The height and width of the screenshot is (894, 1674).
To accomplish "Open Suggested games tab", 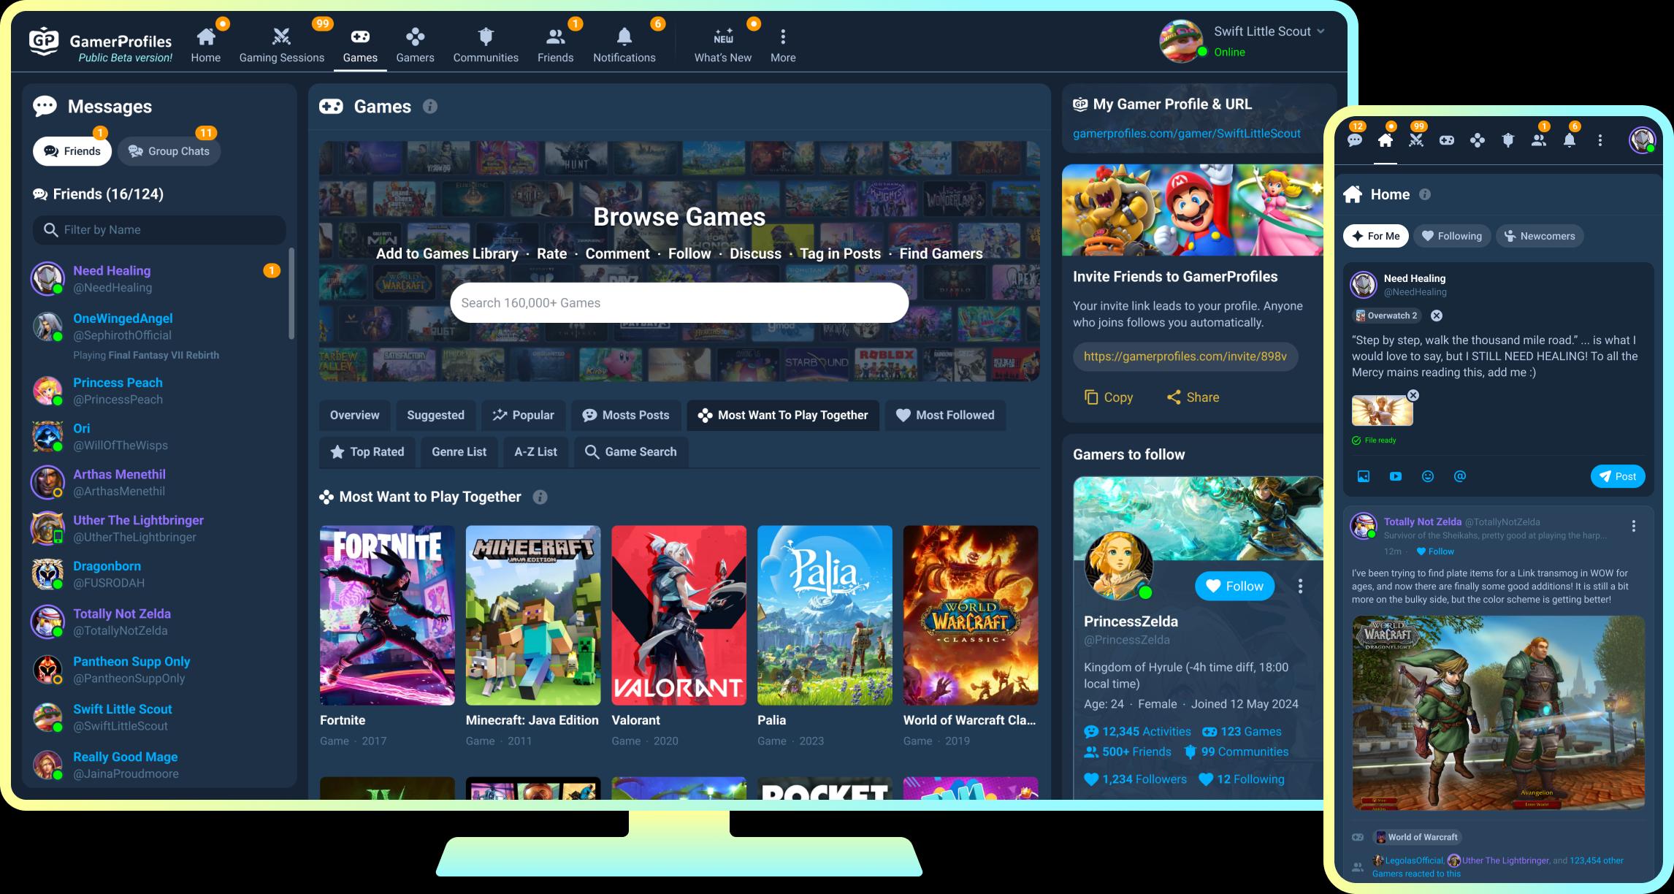I will coord(435,415).
